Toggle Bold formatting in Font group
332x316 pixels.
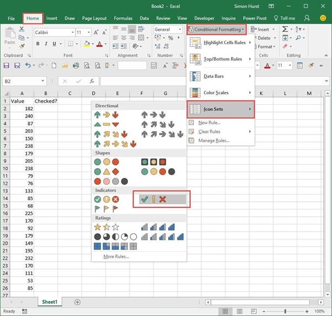[x=38, y=44]
